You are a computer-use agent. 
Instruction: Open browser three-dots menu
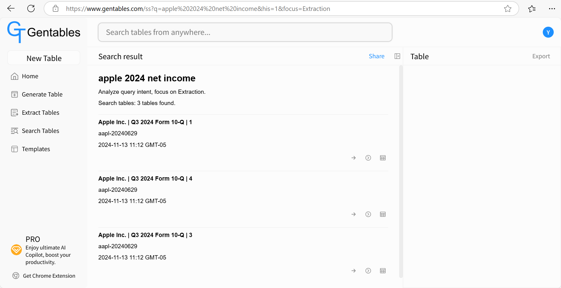point(552,8)
